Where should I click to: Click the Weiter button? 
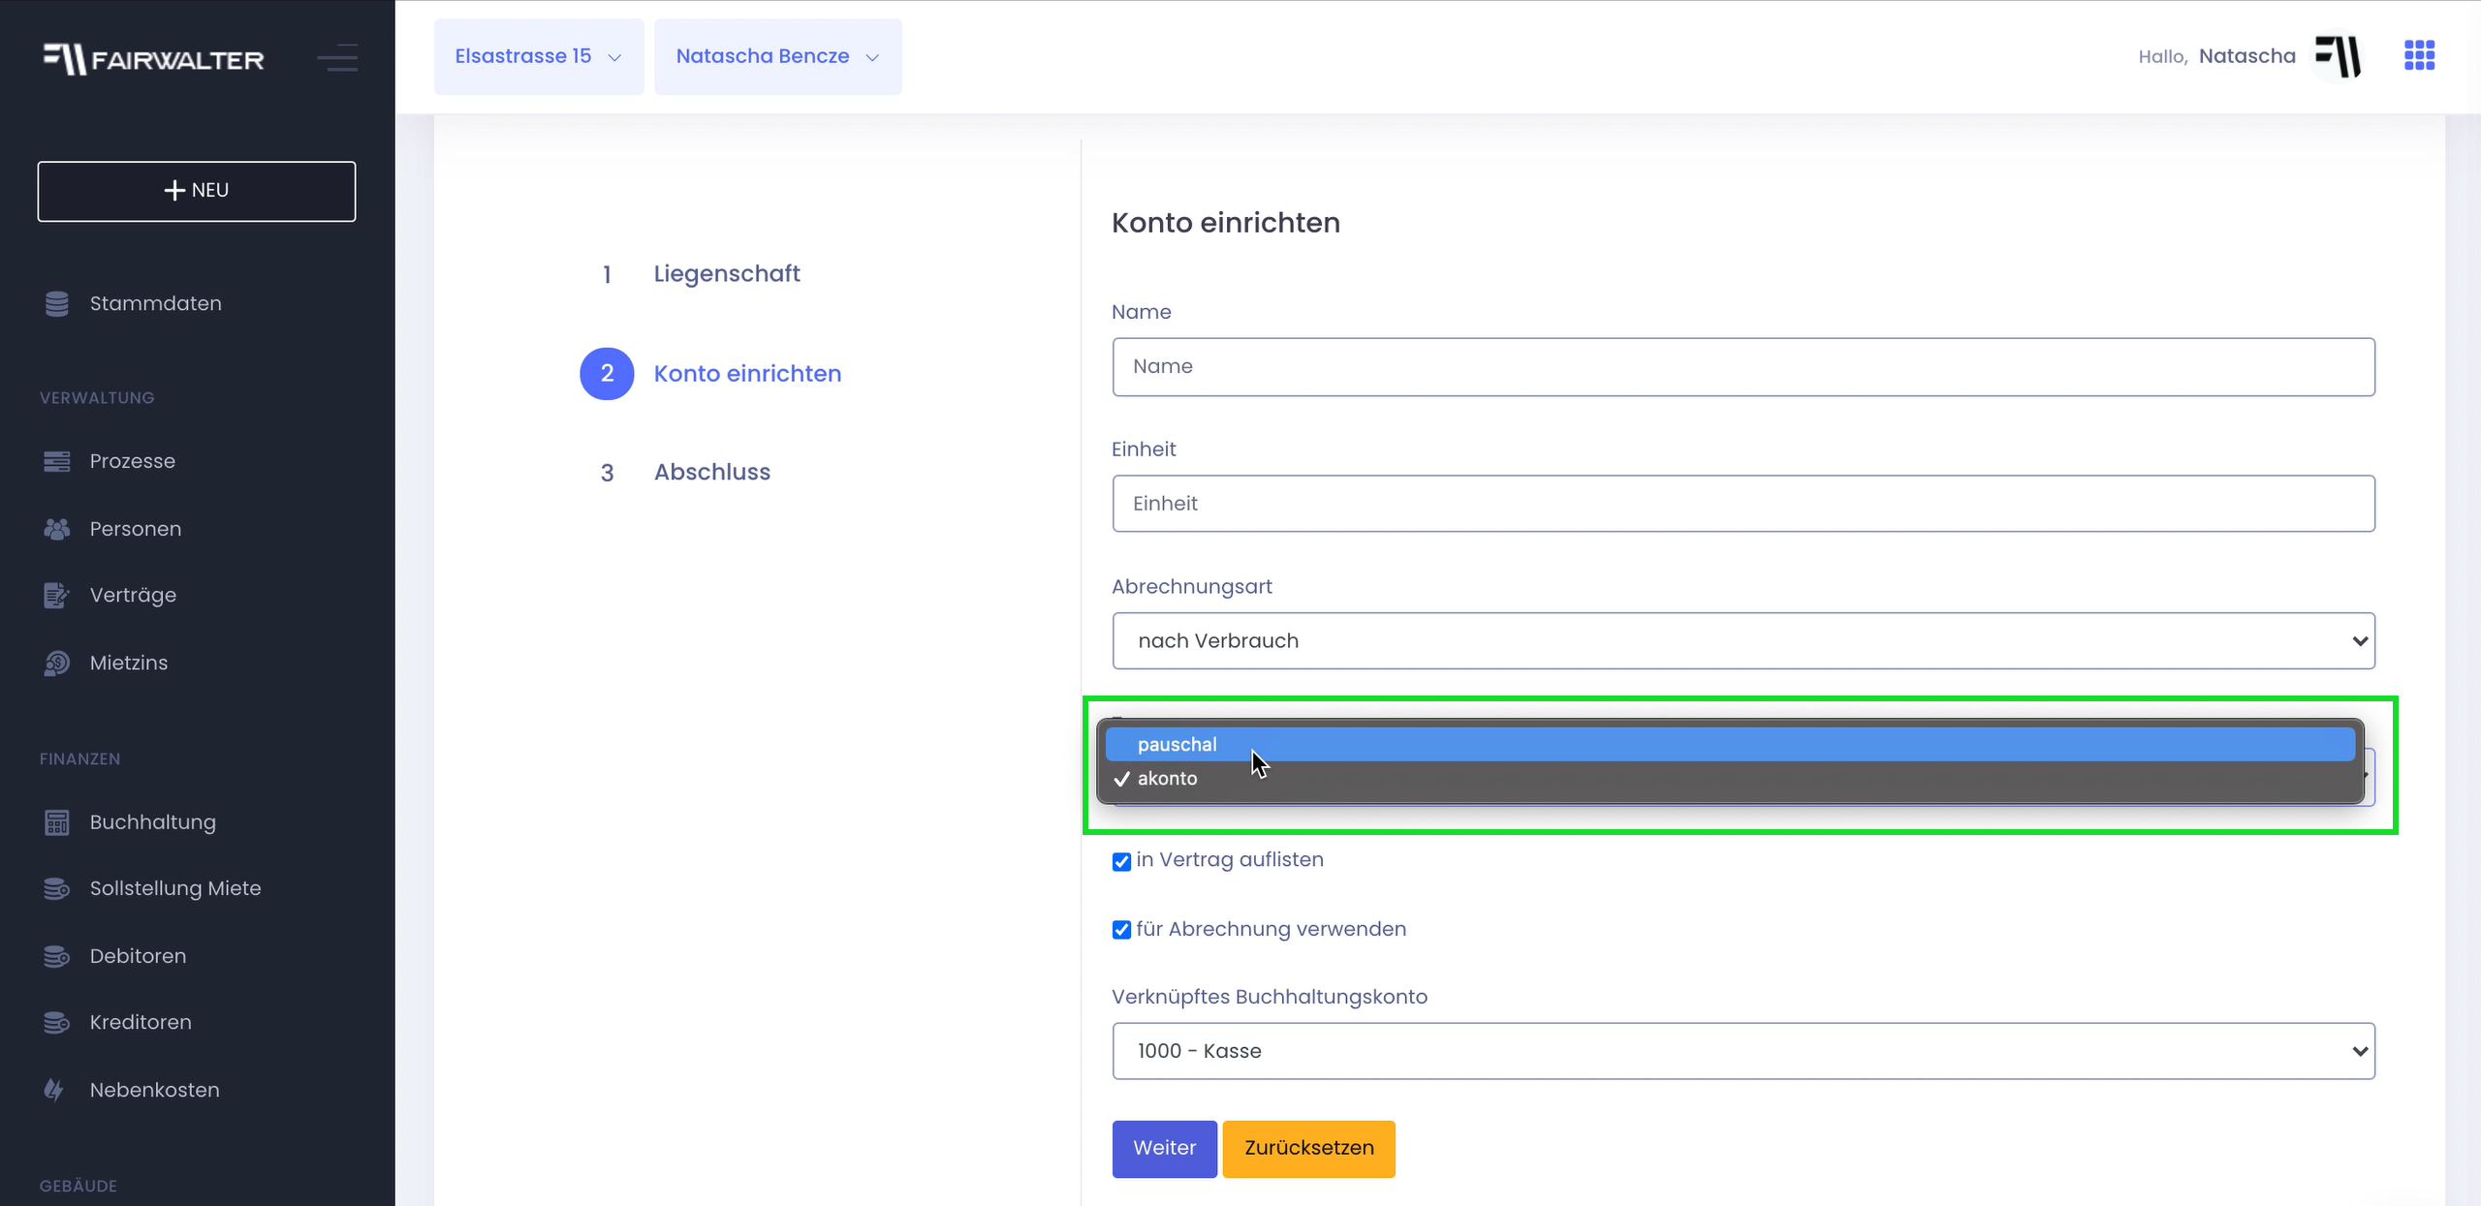pos(1164,1149)
